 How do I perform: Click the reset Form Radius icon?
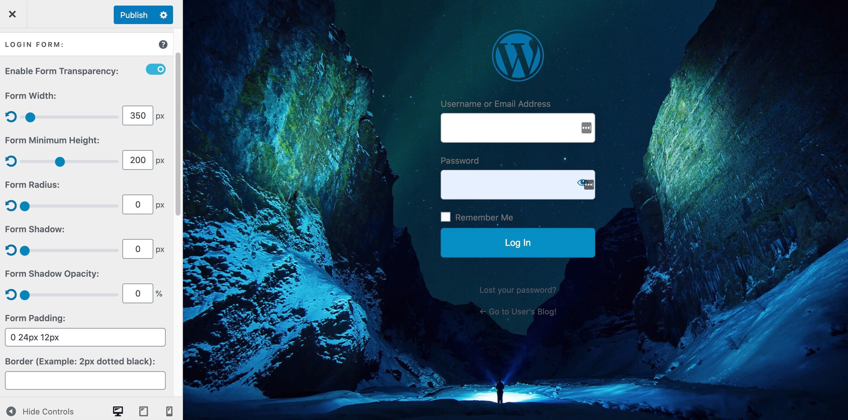(11, 205)
